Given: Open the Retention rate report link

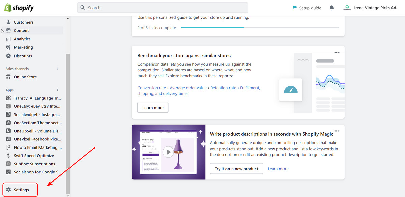Looking at the screenshot, I should coord(223,88).
